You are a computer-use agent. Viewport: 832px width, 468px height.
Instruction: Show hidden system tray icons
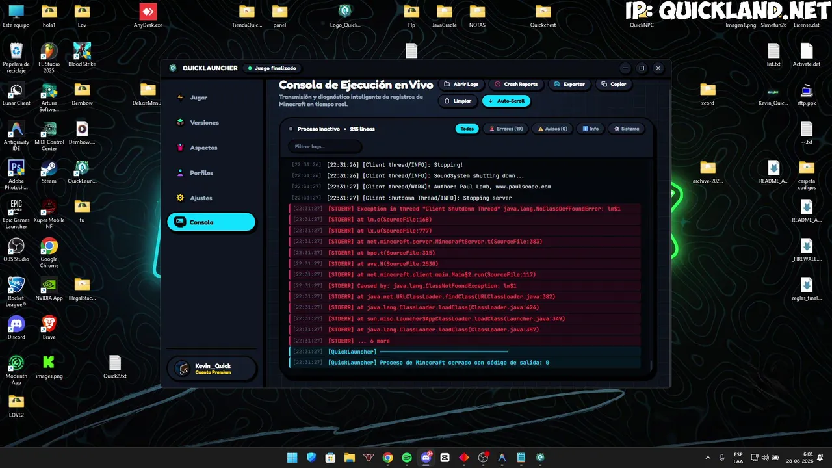tap(708, 458)
